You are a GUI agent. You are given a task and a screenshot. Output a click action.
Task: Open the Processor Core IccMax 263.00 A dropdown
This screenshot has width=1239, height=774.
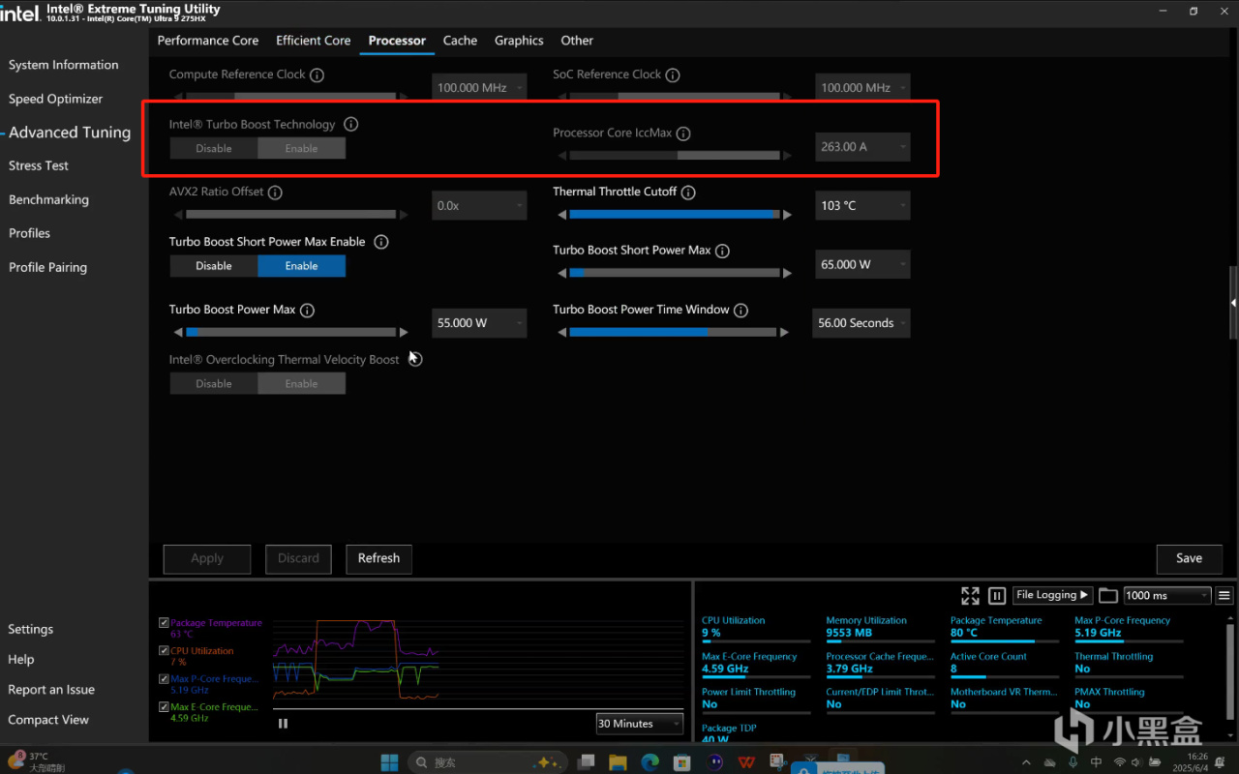click(862, 147)
